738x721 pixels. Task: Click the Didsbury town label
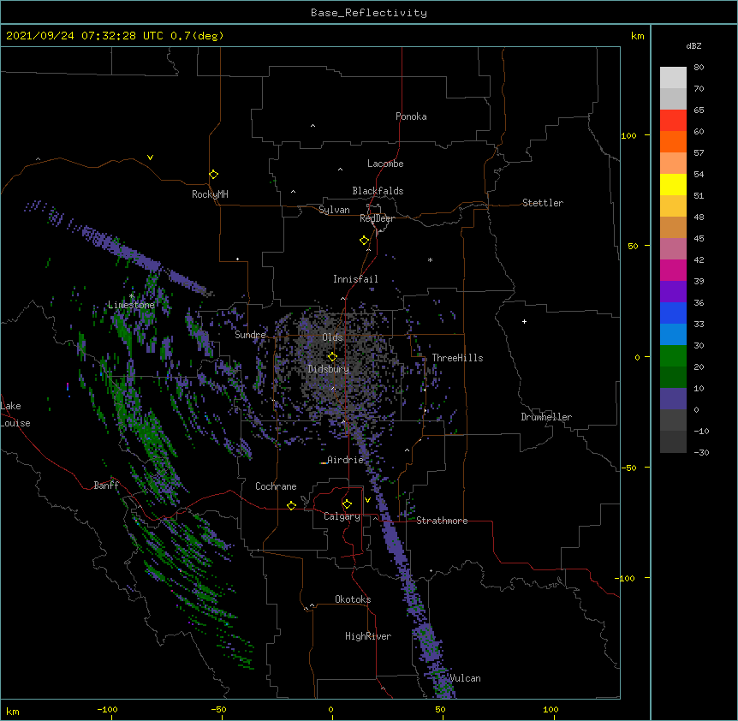(329, 369)
